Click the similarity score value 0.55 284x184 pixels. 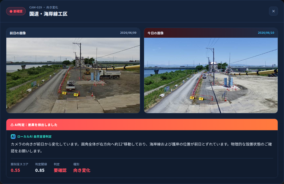[x=16, y=170]
